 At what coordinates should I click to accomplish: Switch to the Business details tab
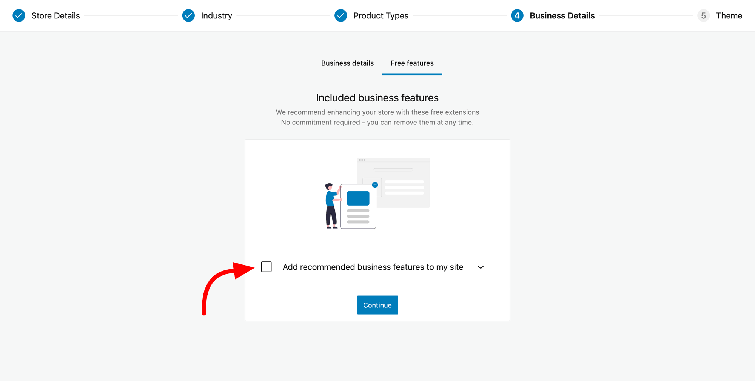pyautogui.click(x=347, y=63)
